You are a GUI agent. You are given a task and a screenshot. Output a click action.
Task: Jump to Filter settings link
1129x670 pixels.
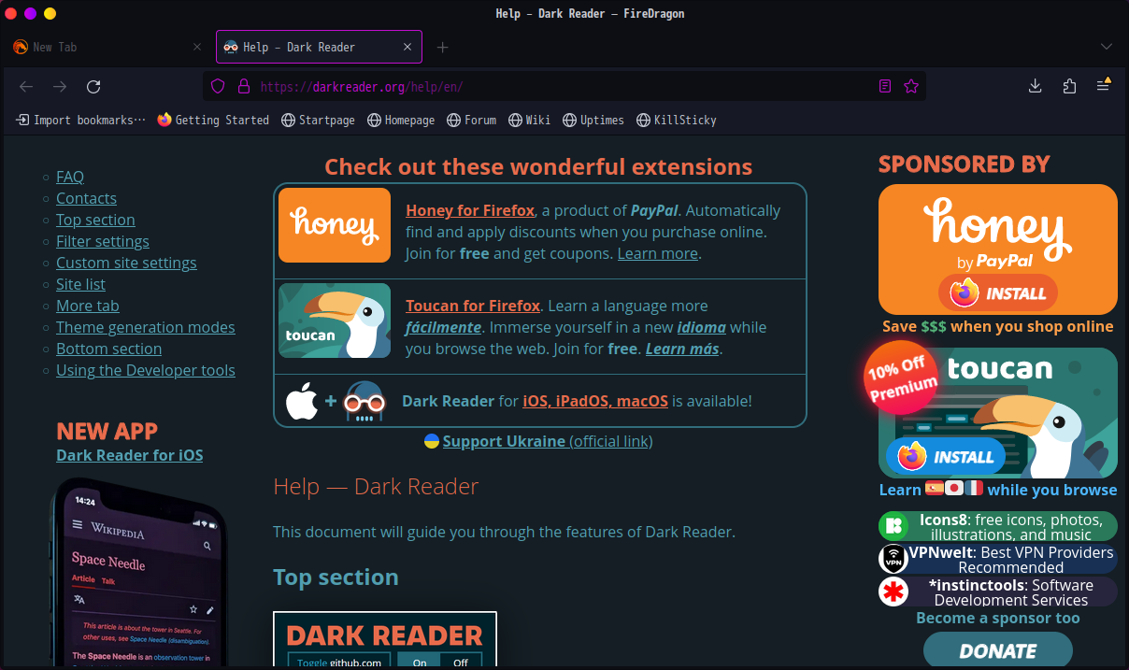103,241
